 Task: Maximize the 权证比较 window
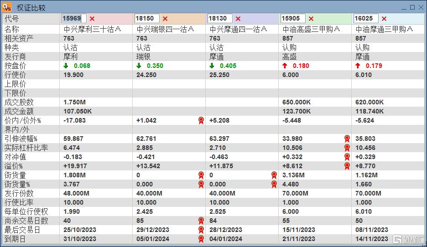point(412,7)
